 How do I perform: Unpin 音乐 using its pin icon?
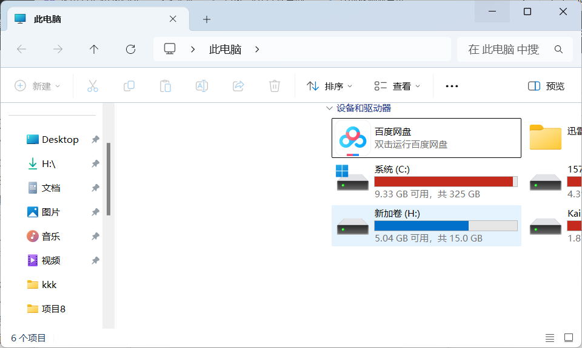click(x=95, y=236)
